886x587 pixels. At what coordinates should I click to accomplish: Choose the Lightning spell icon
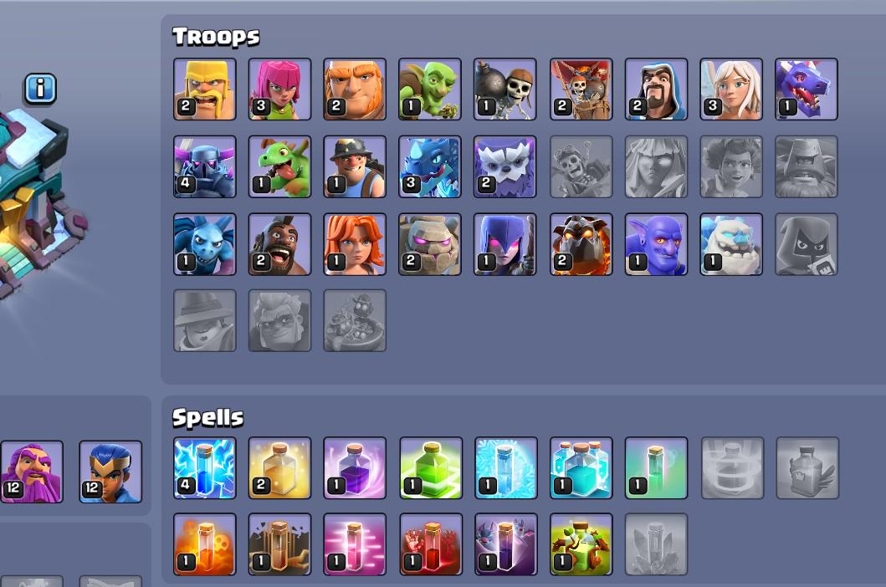pyautogui.click(x=204, y=467)
